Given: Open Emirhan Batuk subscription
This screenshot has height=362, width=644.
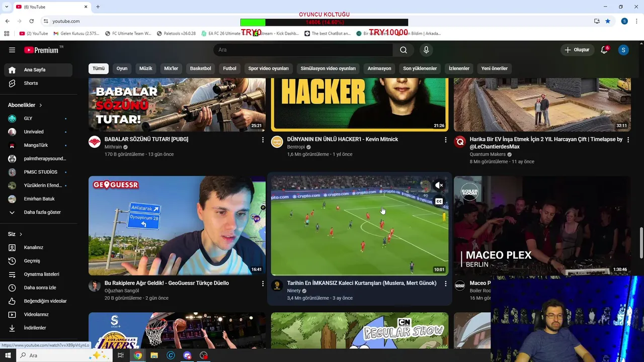Looking at the screenshot, I should (x=38, y=199).
